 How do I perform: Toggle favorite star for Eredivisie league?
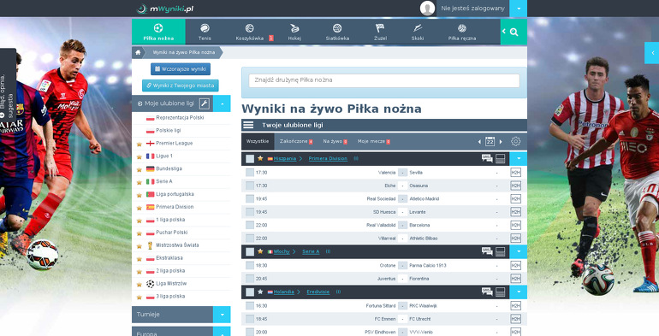pos(260,292)
